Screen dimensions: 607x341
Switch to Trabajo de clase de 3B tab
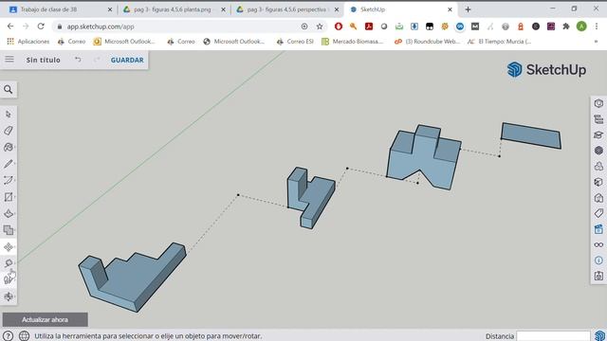pos(61,9)
